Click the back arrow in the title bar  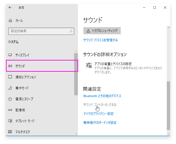click(x=10, y=8)
